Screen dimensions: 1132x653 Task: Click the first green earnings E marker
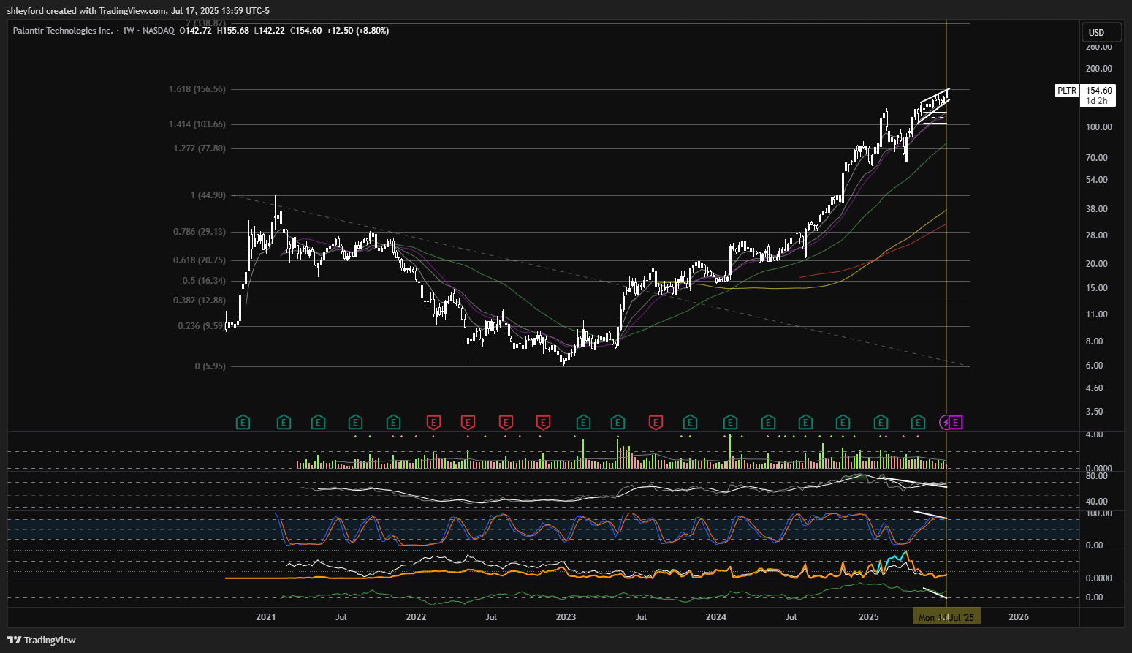[x=243, y=422]
